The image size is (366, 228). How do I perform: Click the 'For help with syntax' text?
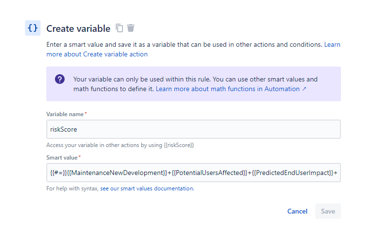click(72, 188)
